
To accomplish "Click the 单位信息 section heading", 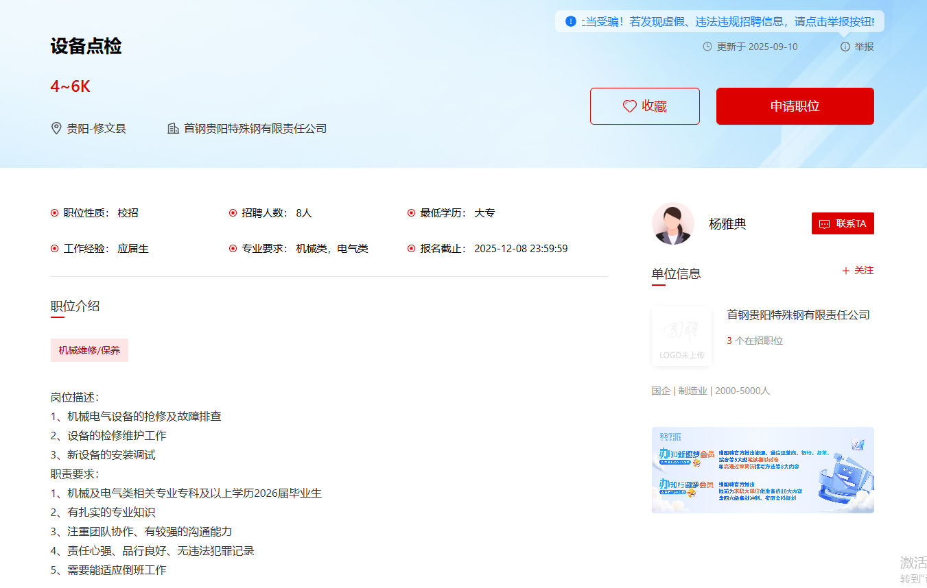I will [x=677, y=273].
